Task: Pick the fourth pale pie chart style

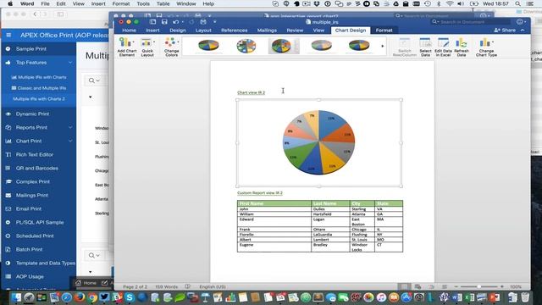Action: (322, 45)
